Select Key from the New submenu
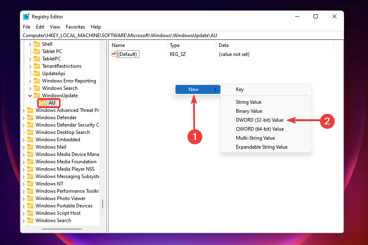The height and width of the screenshot is (245, 368). (266, 89)
